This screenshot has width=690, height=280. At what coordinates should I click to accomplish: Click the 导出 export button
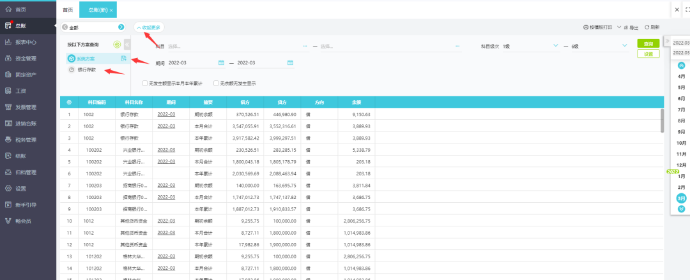coord(631,27)
